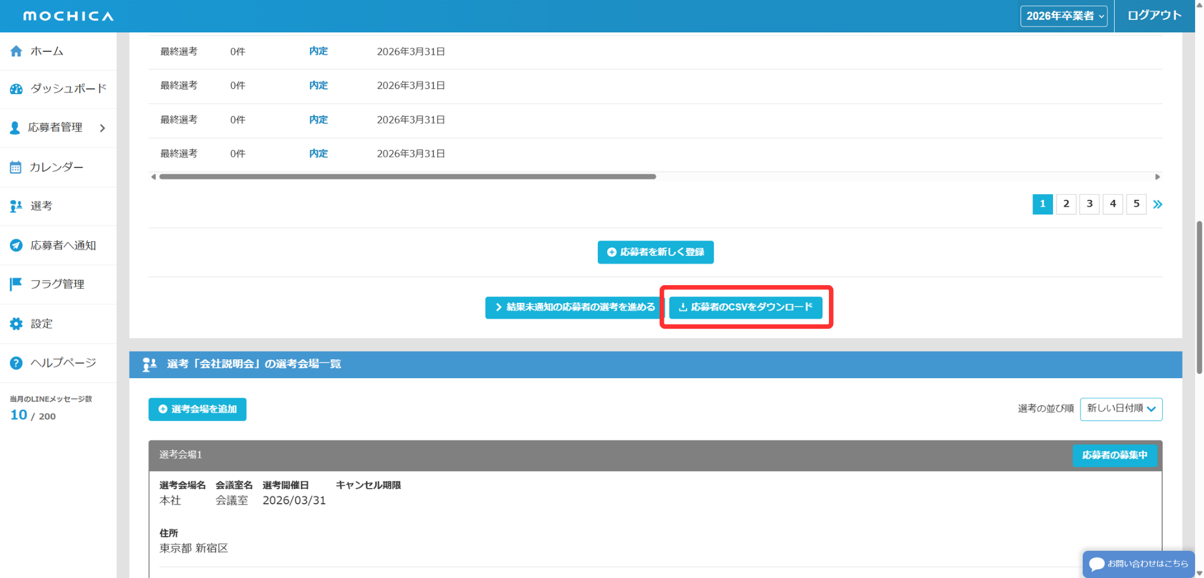The image size is (1204, 578).
Task: Open the 新しい日付順 sort dropdown
Action: pos(1121,409)
